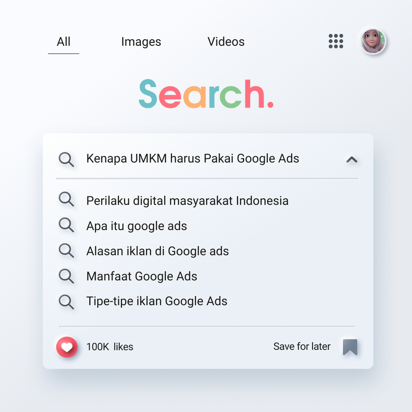412x412 pixels.
Task: Switch to the Videos tab
Action: [226, 42]
